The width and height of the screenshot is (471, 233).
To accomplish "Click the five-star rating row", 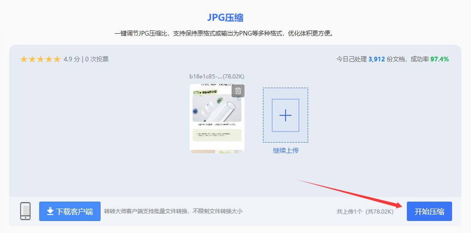I will tap(40, 59).
